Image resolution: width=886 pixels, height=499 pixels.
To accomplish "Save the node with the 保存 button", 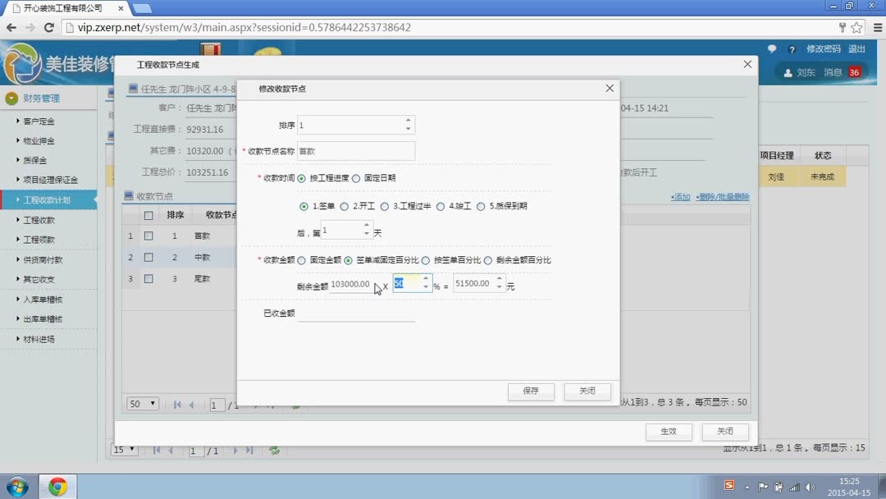I will click(531, 391).
